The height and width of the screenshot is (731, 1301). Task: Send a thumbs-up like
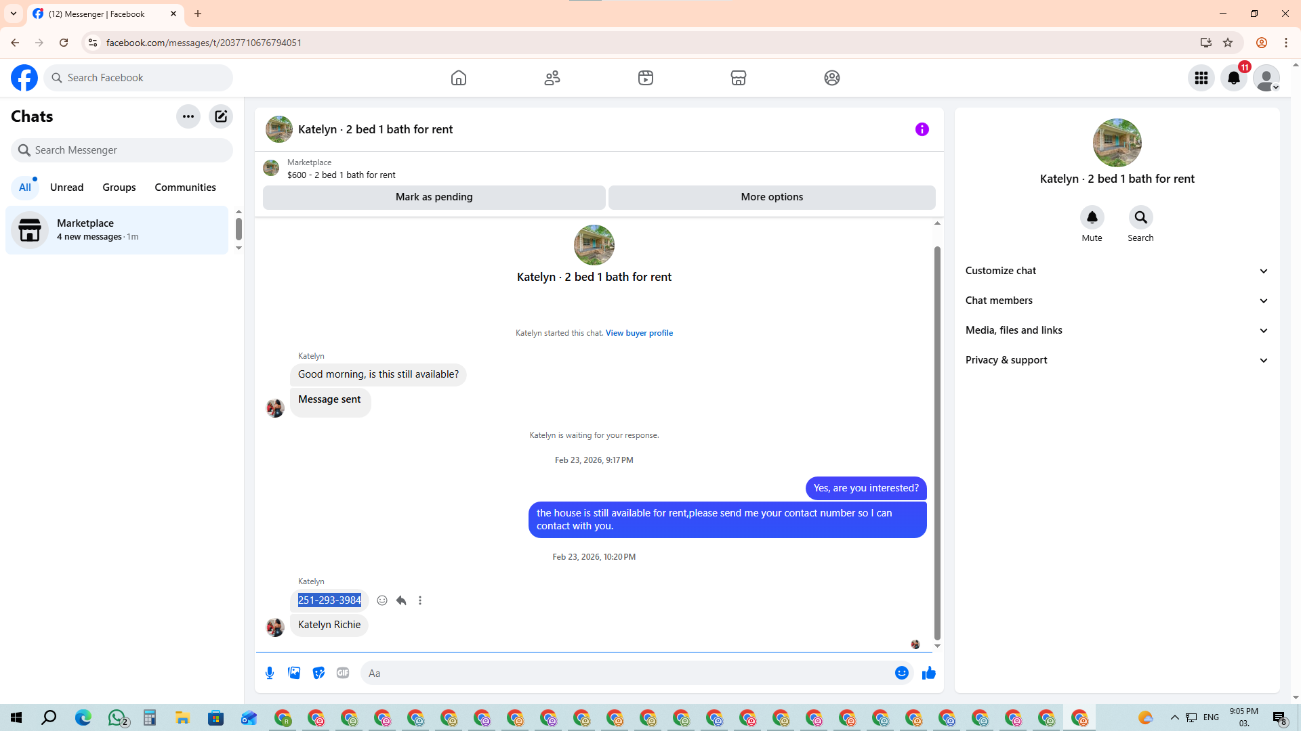[928, 673]
